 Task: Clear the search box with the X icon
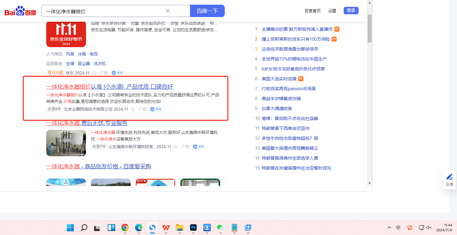pyautogui.click(x=168, y=11)
